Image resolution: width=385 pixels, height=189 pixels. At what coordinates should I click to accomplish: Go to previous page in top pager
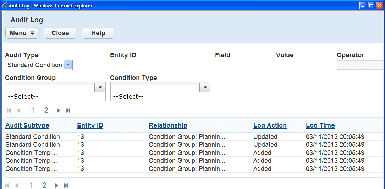tap(18, 110)
